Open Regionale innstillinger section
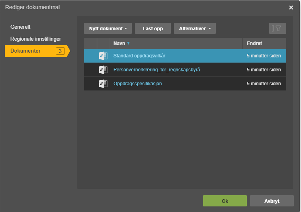The image size is (301, 212). pyautogui.click(x=36, y=39)
